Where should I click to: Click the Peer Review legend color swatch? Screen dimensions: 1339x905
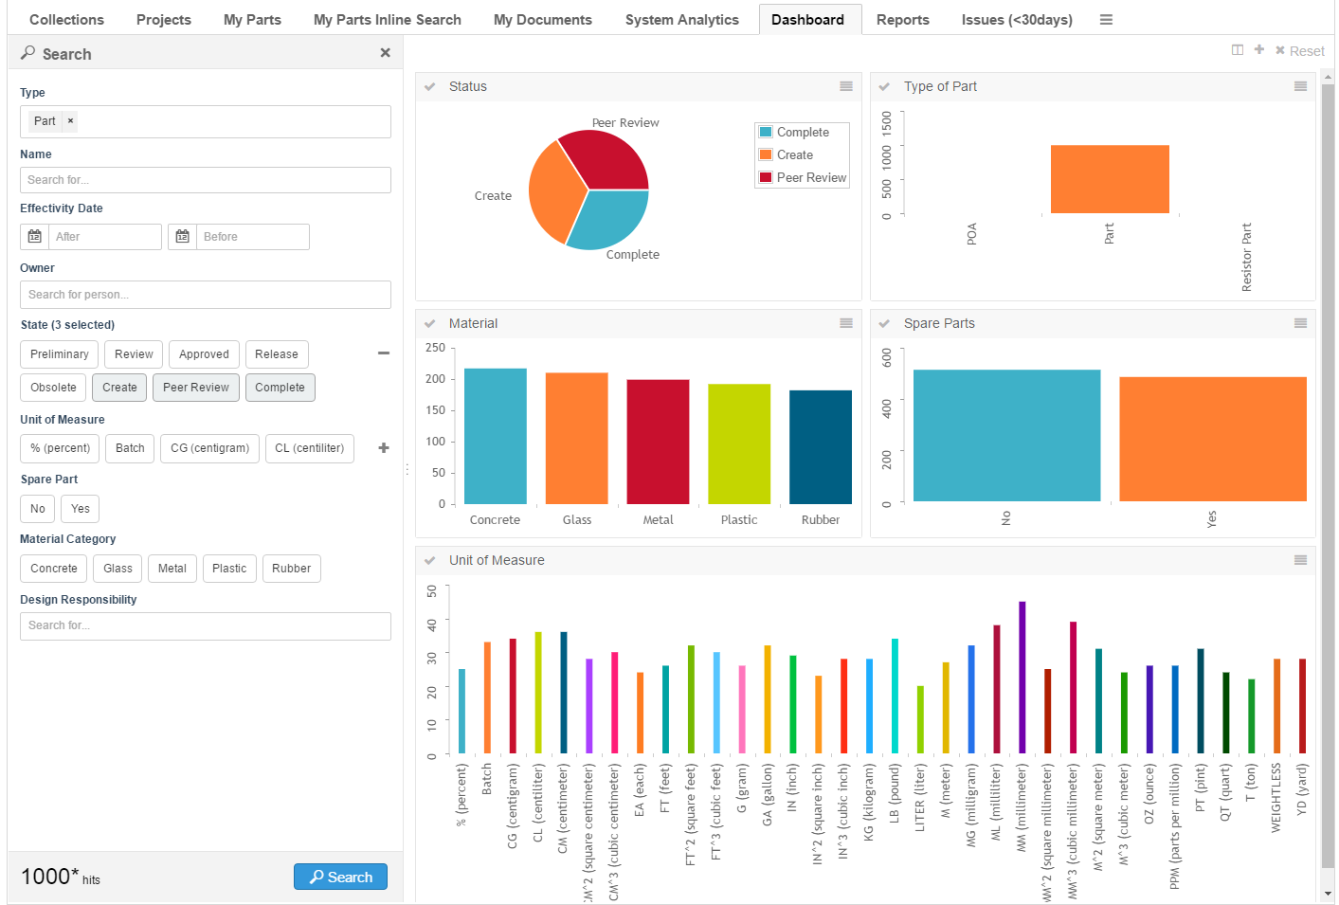[766, 177]
